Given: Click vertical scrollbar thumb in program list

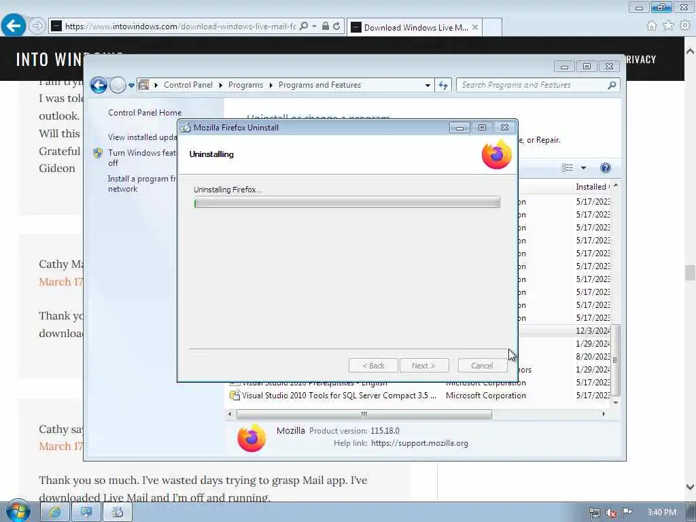Looking at the screenshot, I should [616, 360].
